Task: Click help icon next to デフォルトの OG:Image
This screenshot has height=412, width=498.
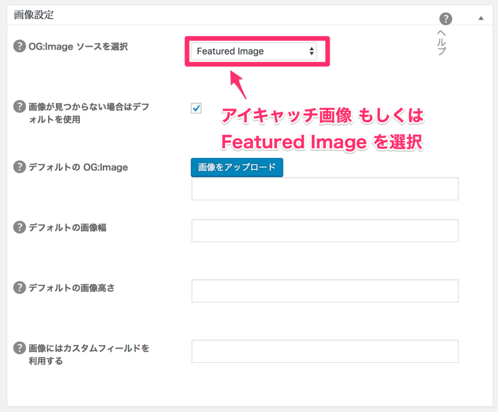Action: [x=19, y=167]
